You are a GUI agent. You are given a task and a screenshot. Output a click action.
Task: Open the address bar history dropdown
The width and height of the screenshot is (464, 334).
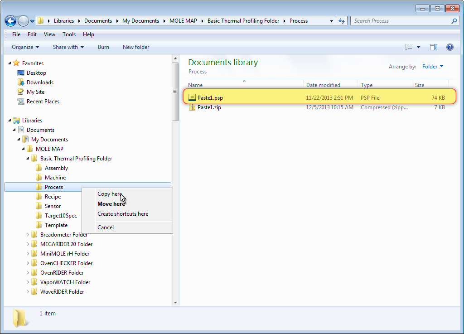click(x=331, y=21)
